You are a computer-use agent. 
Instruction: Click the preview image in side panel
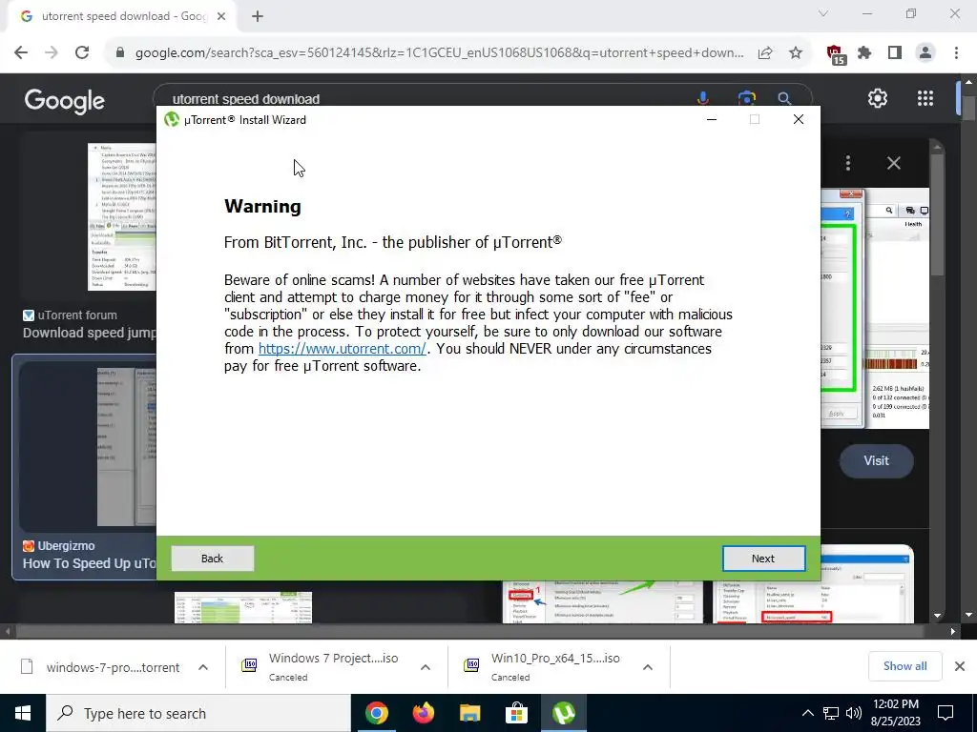(875, 308)
